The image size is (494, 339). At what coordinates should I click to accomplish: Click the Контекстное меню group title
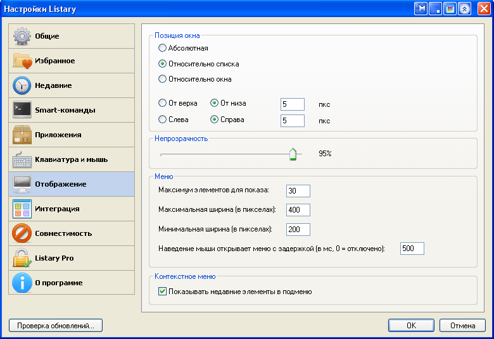tap(185, 276)
